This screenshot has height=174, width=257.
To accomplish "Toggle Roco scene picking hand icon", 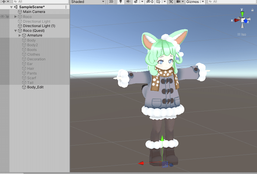I will click(7, 17).
